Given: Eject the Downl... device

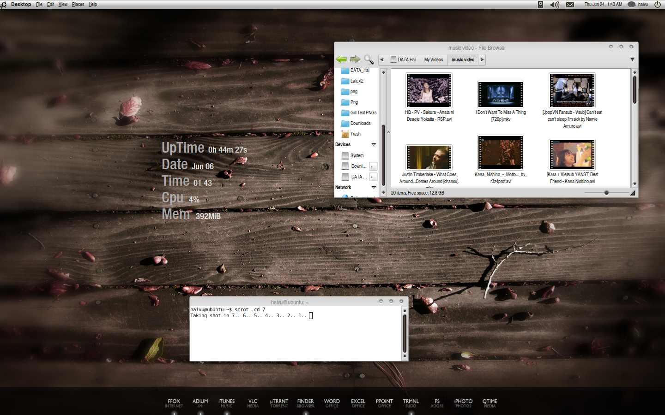Looking at the screenshot, I should coord(373,166).
